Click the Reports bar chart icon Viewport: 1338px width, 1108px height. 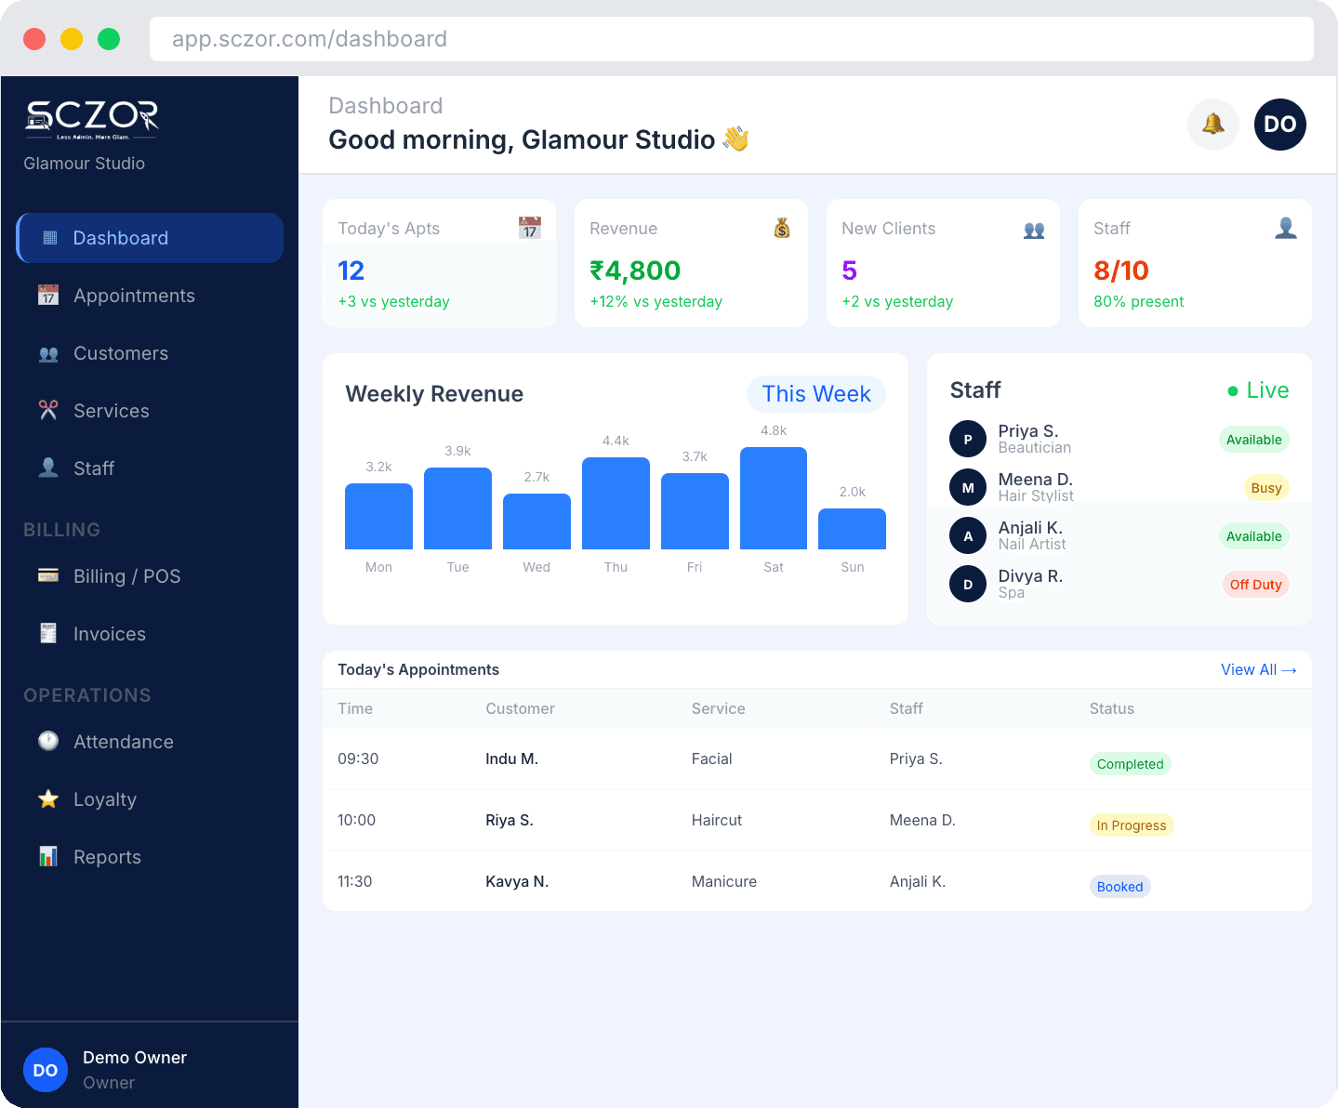click(x=48, y=857)
